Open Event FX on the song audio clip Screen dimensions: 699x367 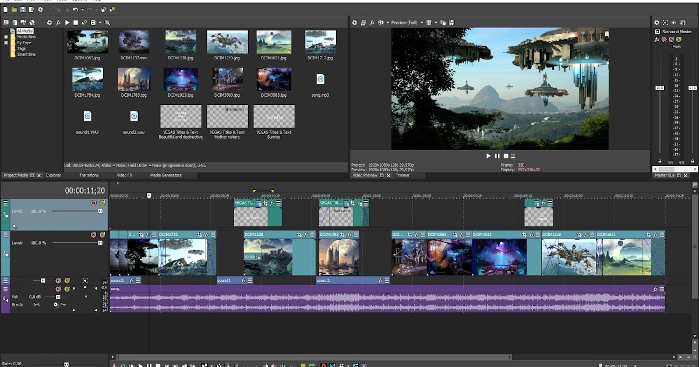(x=655, y=289)
